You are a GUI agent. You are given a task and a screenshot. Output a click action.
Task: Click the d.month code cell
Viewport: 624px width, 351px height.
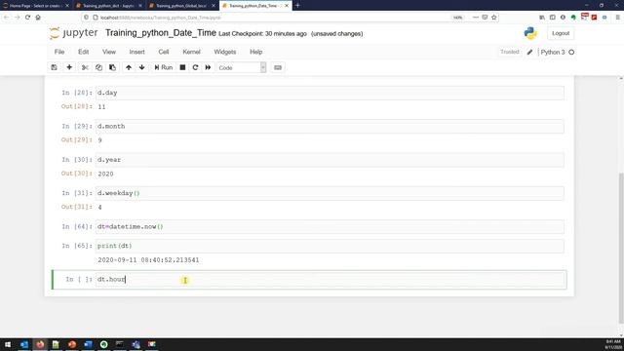(x=330, y=126)
